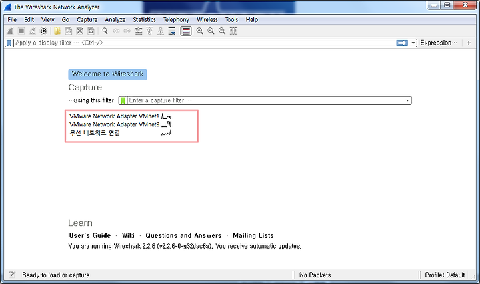Image resolution: width=480 pixels, height=284 pixels.
Task: Click the No Packets status text
Action: [315, 275]
